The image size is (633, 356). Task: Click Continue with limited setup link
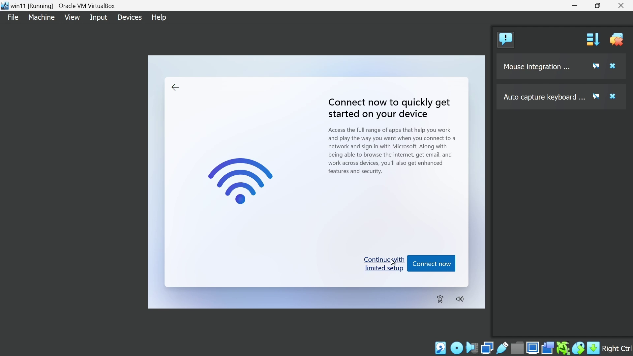point(384,264)
